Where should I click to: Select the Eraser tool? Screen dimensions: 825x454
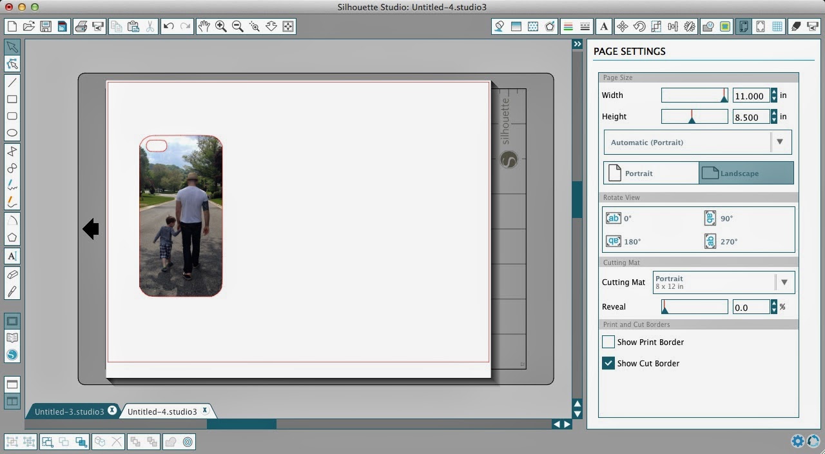coord(12,275)
